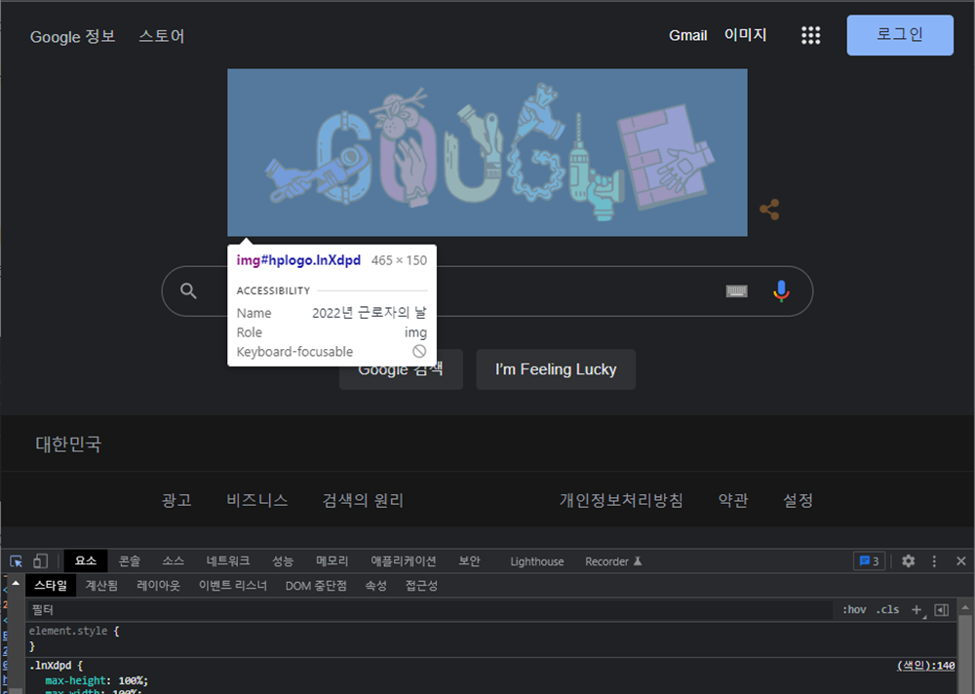
Task: Open the 약관 footer link
Action: [733, 500]
